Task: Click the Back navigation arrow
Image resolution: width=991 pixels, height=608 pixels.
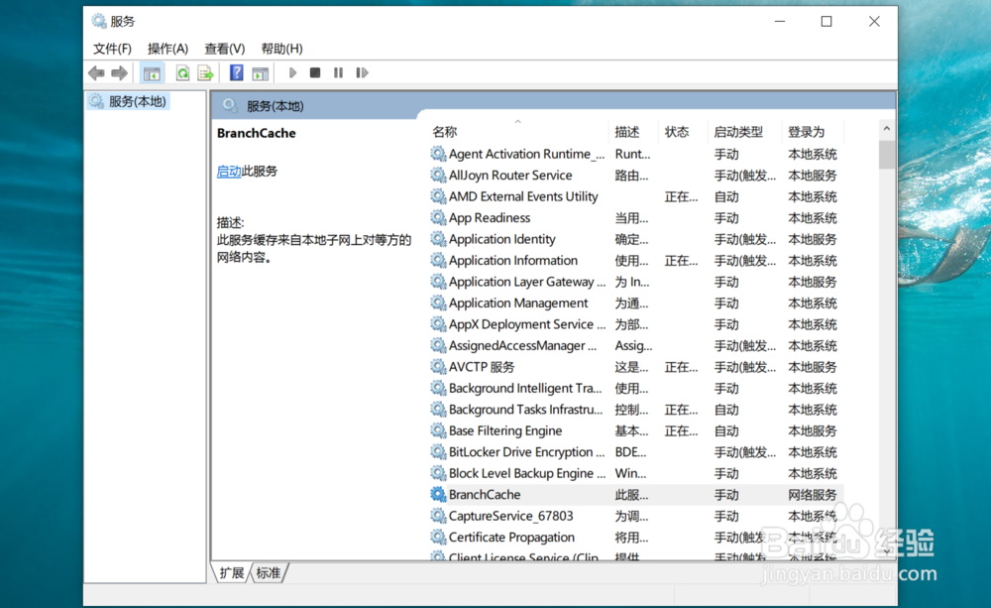Action: (95, 71)
